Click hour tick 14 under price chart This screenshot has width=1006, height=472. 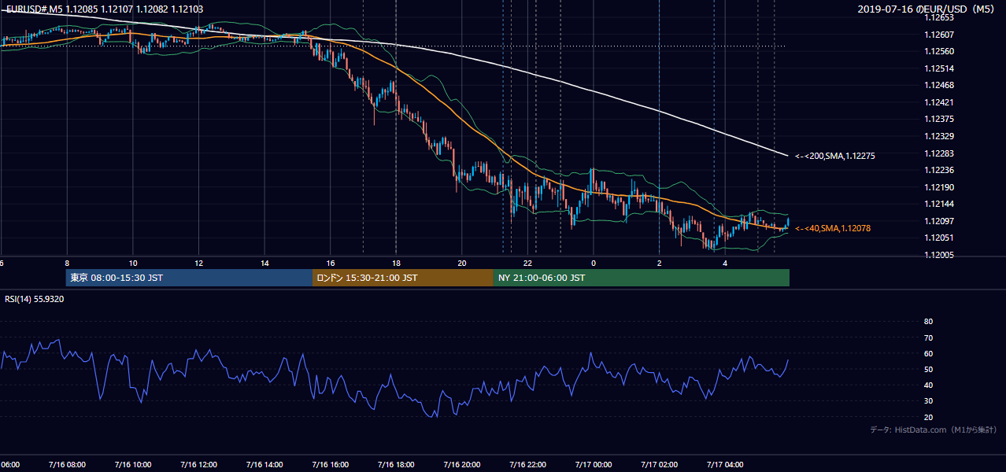(x=264, y=264)
